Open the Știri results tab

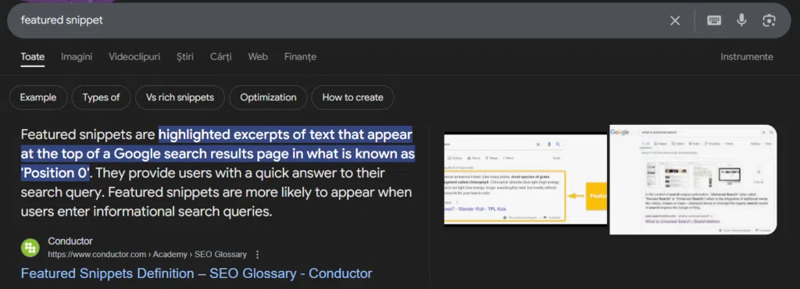pos(184,56)
